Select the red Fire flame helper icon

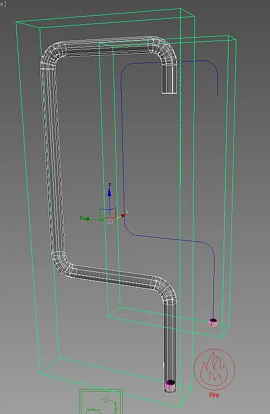pos(214,369)
